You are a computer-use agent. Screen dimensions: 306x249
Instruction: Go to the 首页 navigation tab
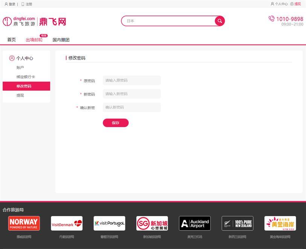[x=12, y=40]
